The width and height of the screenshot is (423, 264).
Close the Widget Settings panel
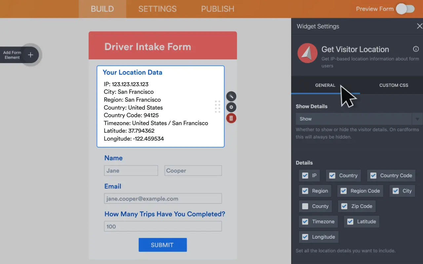pos(419,26)
